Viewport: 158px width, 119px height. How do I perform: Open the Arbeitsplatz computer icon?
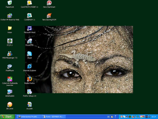(10, 92)
